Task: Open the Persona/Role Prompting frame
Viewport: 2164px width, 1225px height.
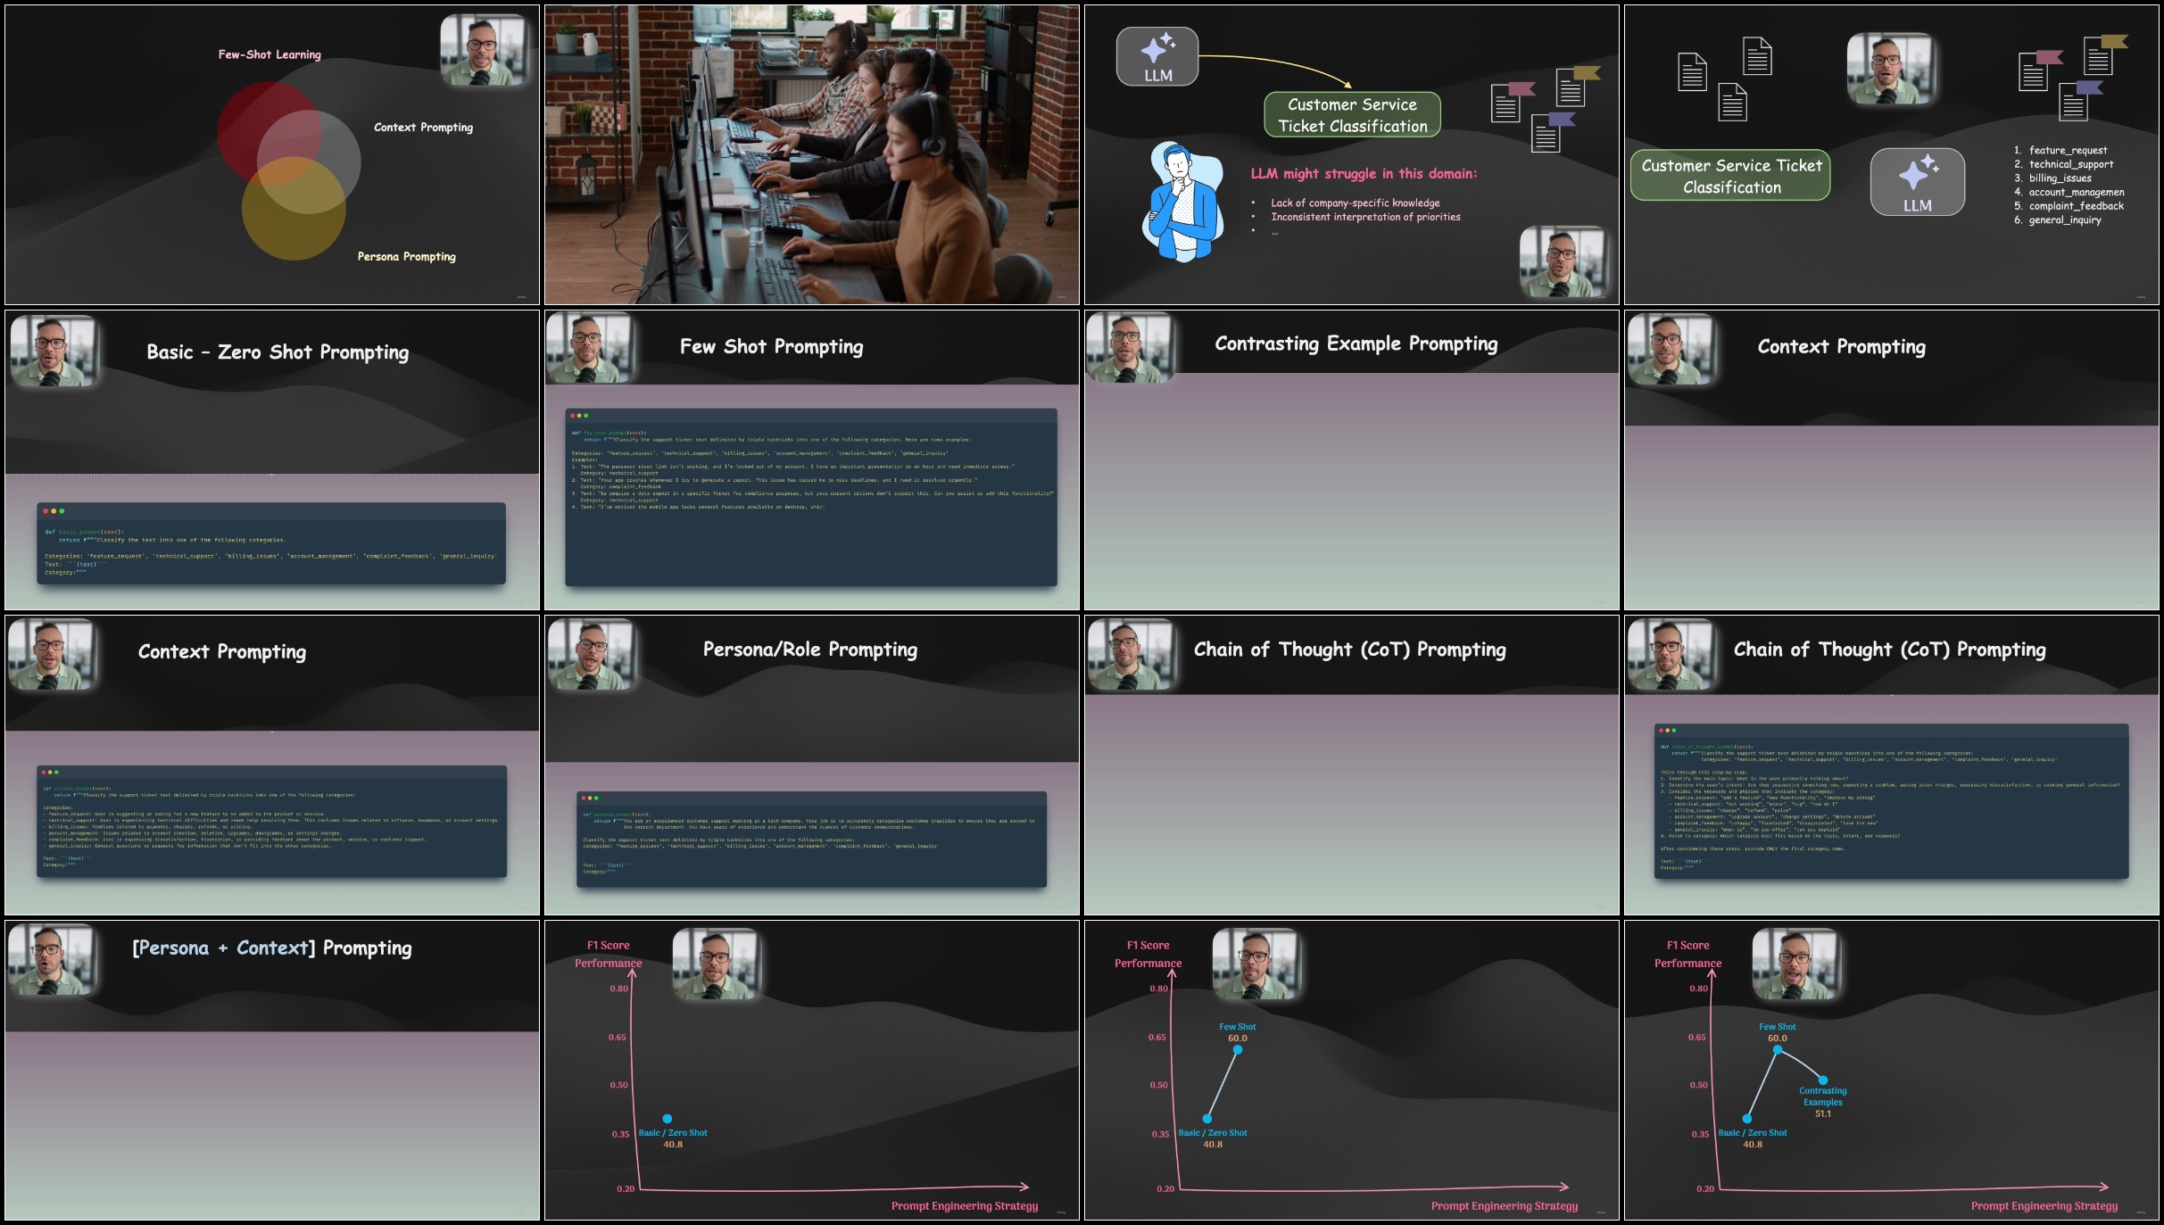Action: (x=812, y=766)
